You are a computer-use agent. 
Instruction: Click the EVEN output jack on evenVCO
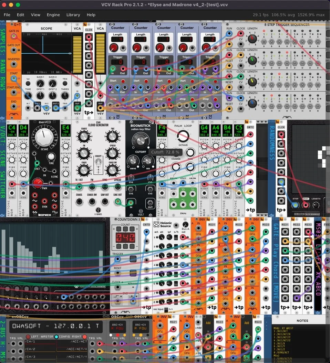pyautogui.click(x=44, y=201)
